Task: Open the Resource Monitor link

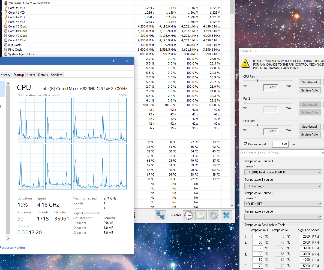Action: 13,248
